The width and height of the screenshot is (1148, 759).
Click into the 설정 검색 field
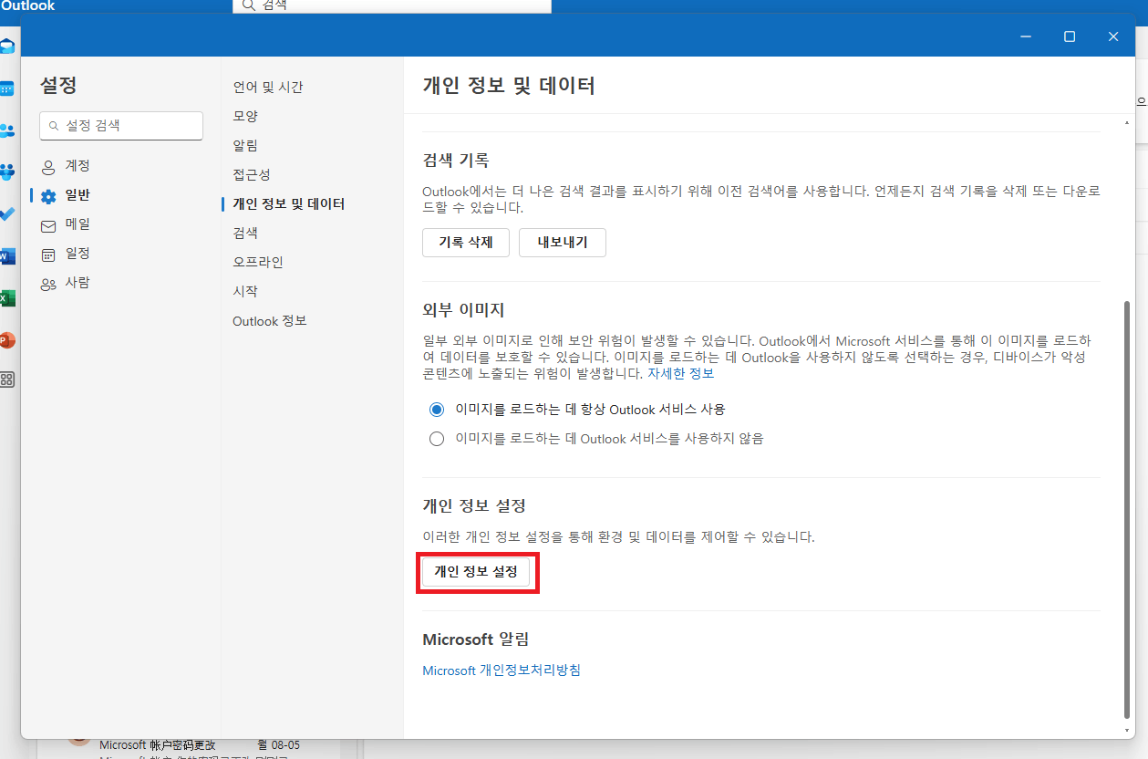tap(121, 126)
